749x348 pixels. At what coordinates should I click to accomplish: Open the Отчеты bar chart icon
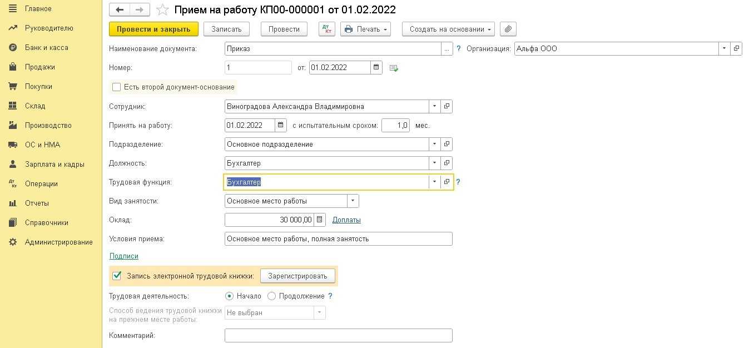pos(13,203)
